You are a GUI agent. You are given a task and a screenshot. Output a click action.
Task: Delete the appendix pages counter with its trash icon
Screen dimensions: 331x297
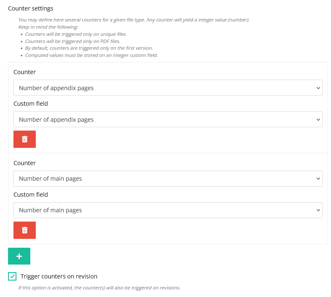click(x=24, y=139)
